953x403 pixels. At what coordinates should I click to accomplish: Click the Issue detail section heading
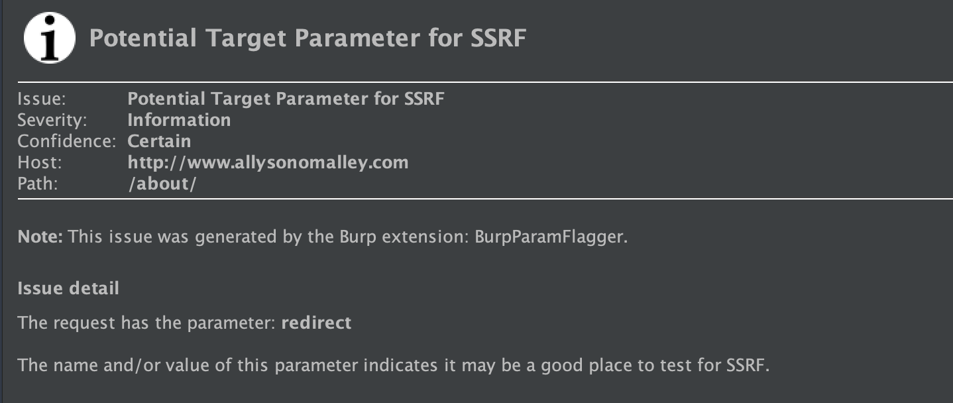pyautogui.click(x=68, y=288)
